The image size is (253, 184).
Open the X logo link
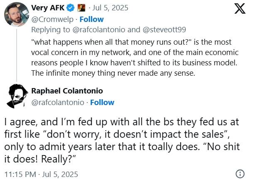pos(240,9)
